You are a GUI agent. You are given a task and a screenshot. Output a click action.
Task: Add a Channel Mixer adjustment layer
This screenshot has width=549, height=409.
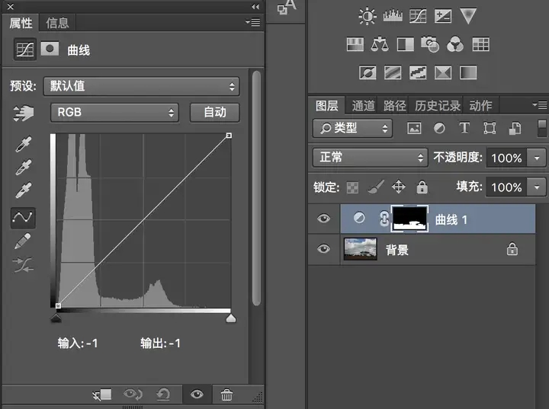455,44
